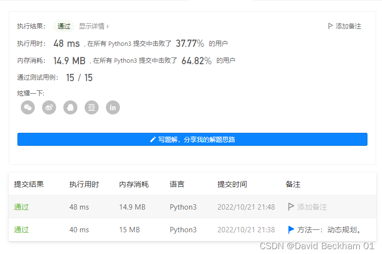382x254 pixels.
Task: Share result via LinkedIn icon
Action: pos(113,107)
